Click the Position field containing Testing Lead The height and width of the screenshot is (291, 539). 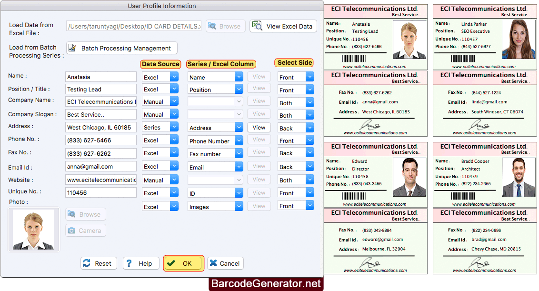(x=101, y=89)
